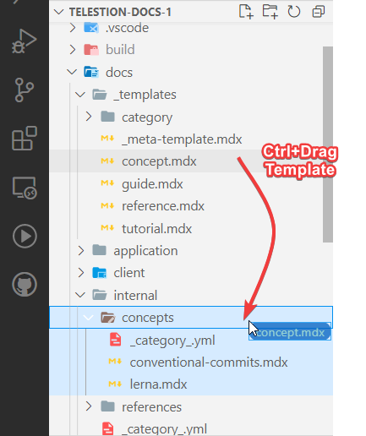Open guide.mdx template file
Screen dimensions: 366x436
tap(152, 184)
